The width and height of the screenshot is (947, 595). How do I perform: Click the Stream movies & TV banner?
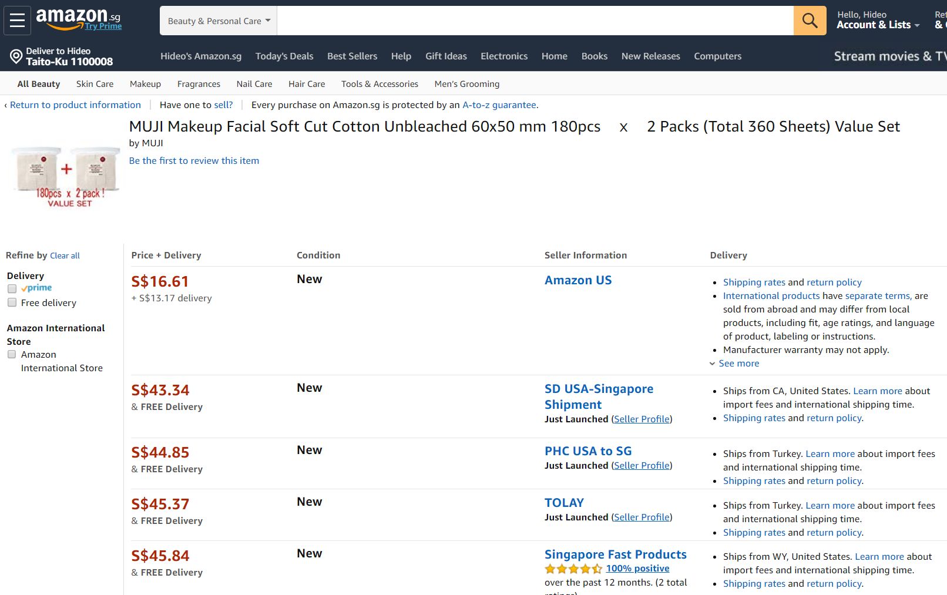[890, 56]
